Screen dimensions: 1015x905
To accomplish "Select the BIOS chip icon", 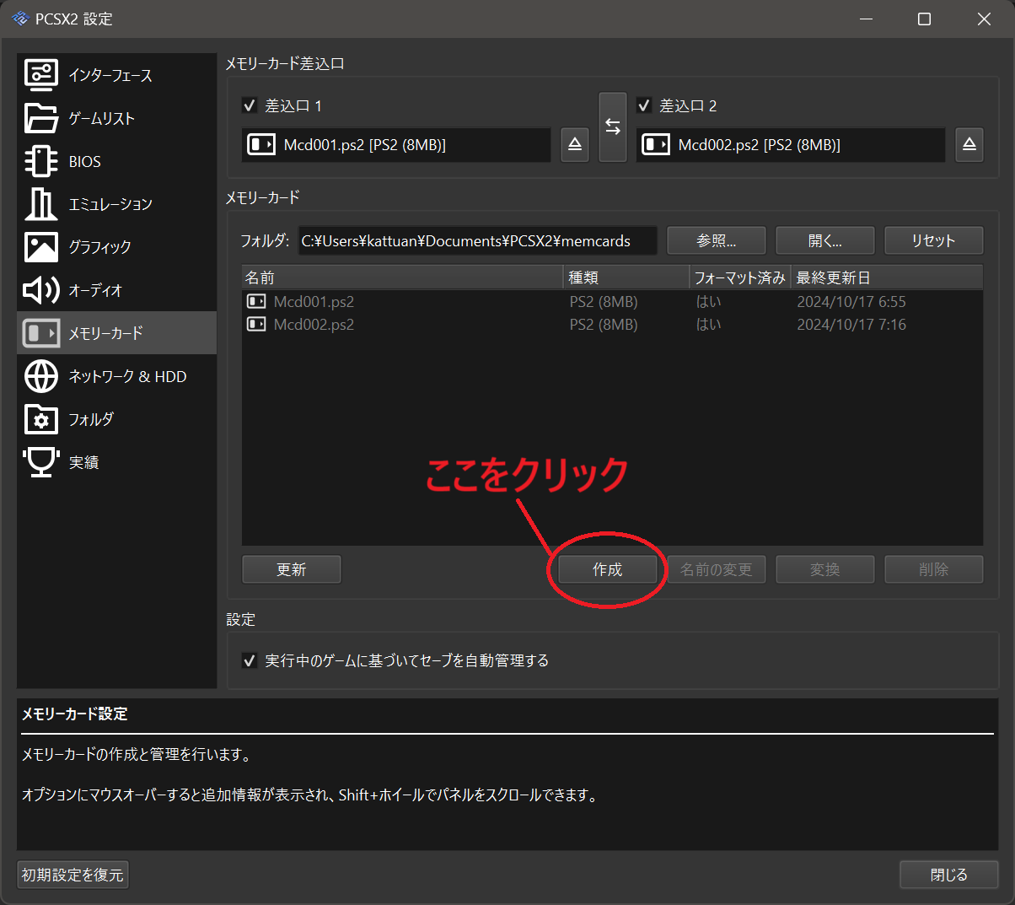I will click(x=40, y=161).
